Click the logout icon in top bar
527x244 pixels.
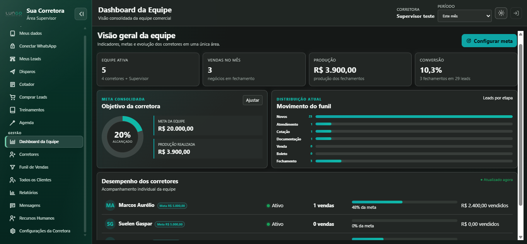tap(516, 13)
